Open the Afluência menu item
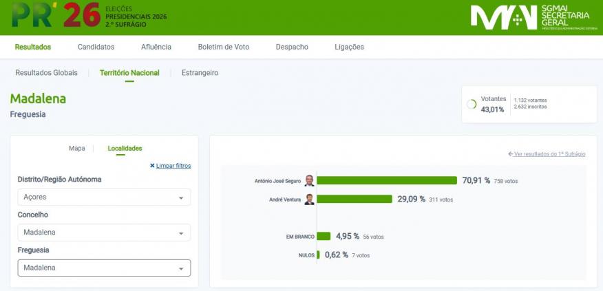This screenshot has width=603, height=291. (156, 47)
